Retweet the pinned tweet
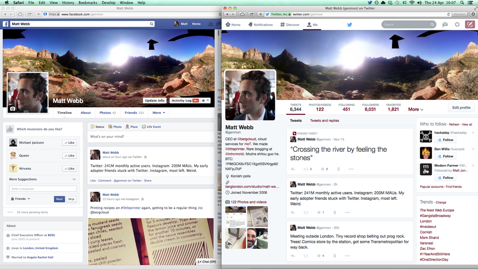478x269 pixels. pyautogui.click(x=306, y=169)
